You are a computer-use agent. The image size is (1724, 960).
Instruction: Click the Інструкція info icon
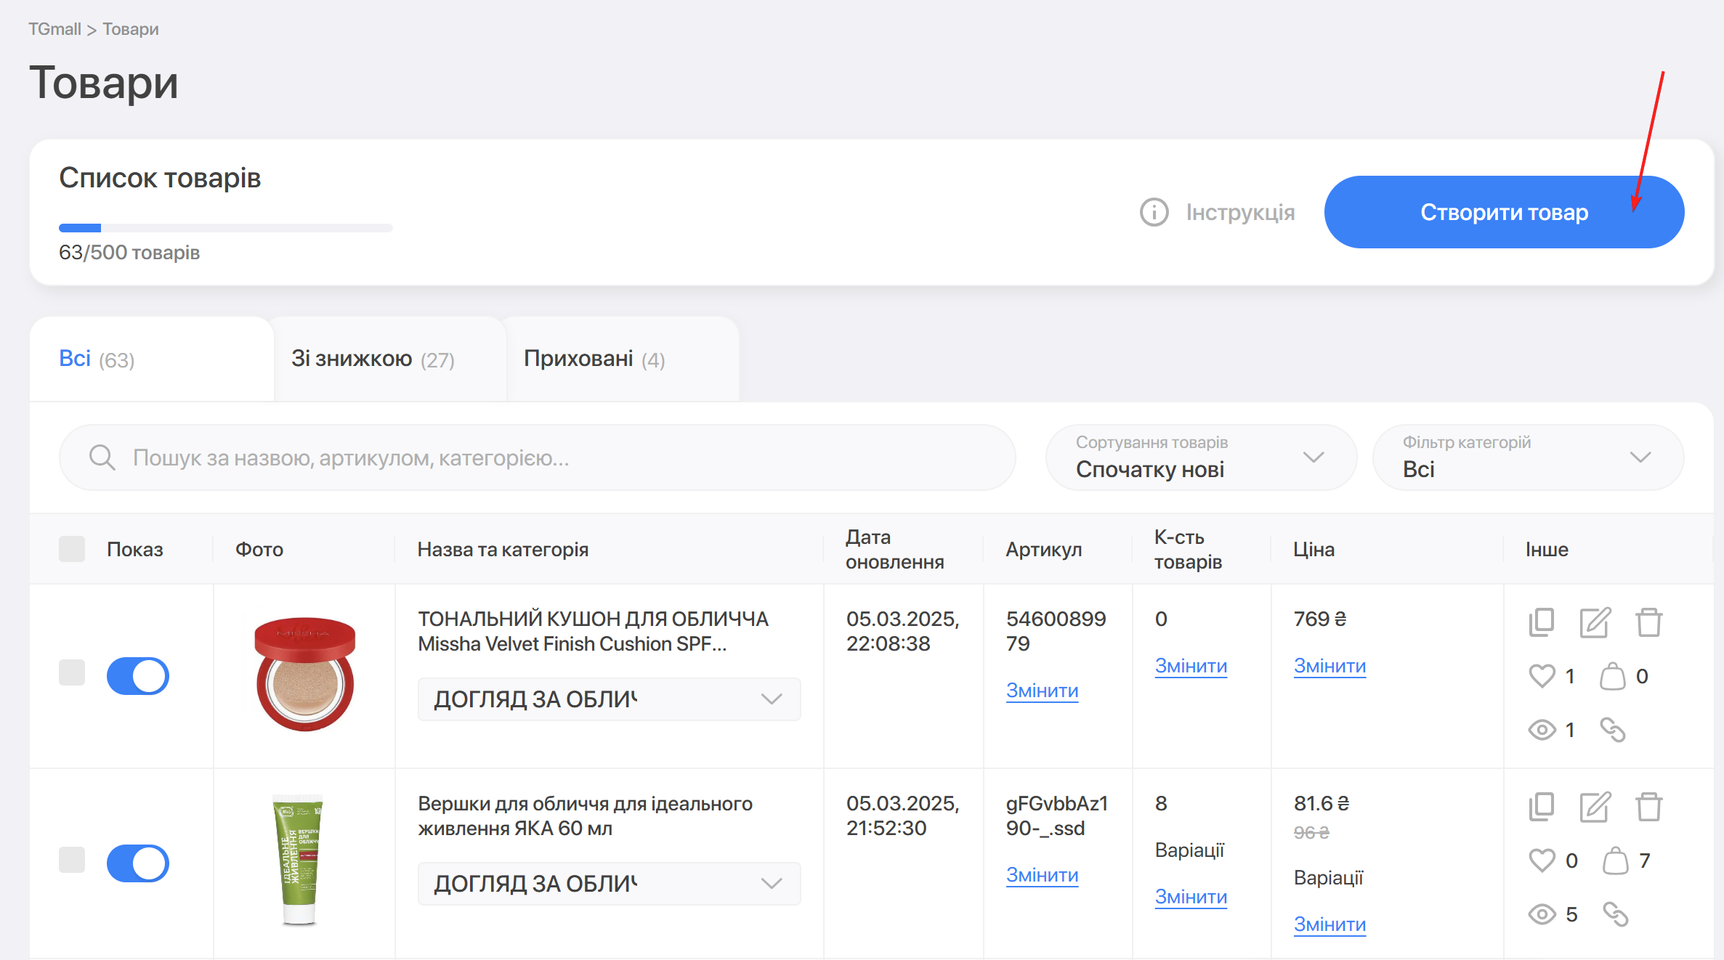point(1154,212)
